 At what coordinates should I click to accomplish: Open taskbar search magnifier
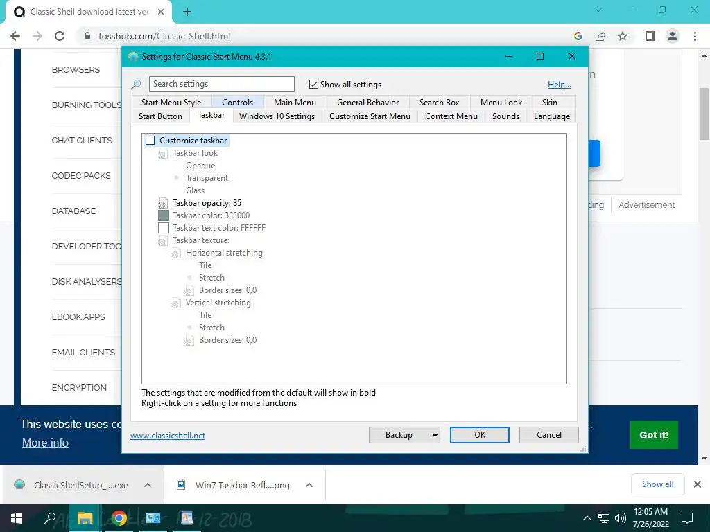[x=50, y=518]
